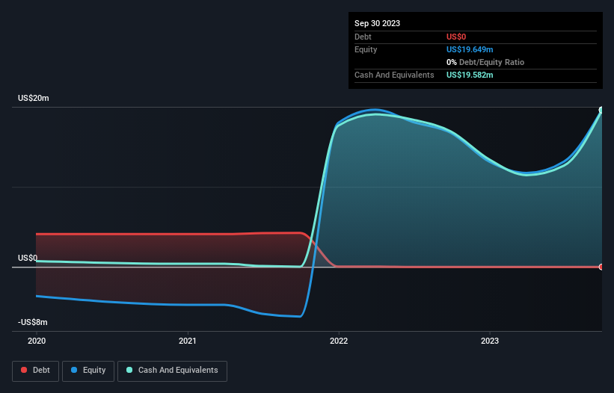Toggle the Equity series legend button

88,371
